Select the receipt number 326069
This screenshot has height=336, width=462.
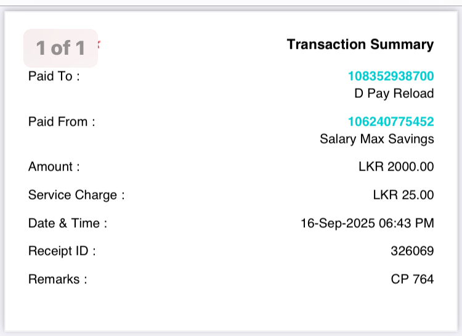pyautogui.click(x=412, y=251)
